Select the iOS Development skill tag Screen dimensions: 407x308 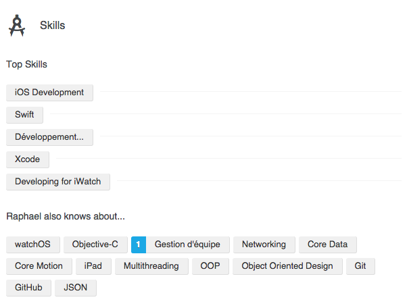pos(49,93)
